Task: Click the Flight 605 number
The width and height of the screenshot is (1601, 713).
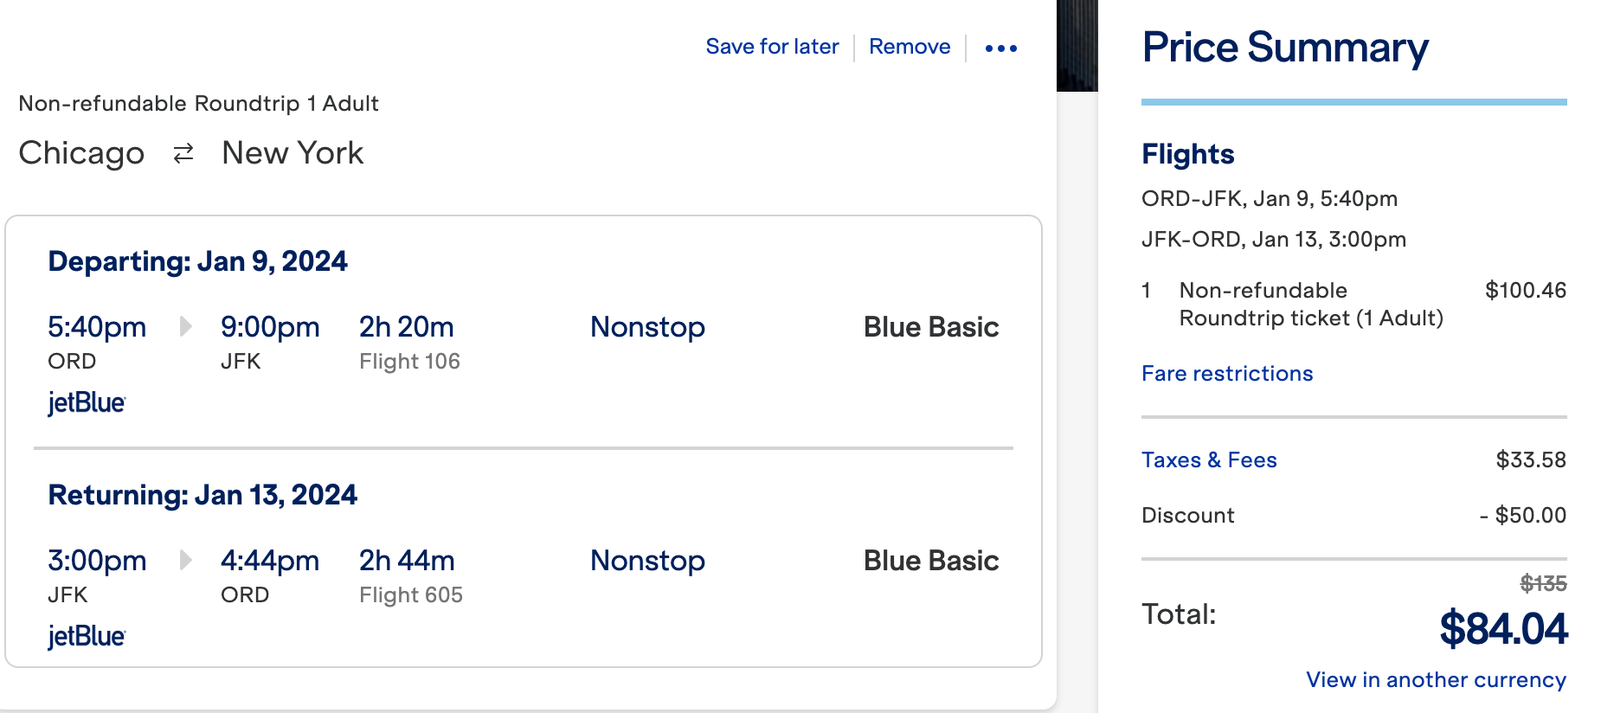Action: (x=411, y=595)
